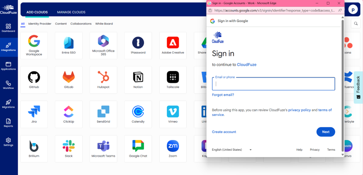Viewport: 363px width, 175px height.
Task: Choose the Entra SSO card
Action: (69, 45)
